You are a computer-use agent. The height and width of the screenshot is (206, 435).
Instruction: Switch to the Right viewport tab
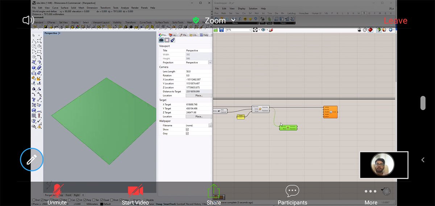[x=76, y=195]
